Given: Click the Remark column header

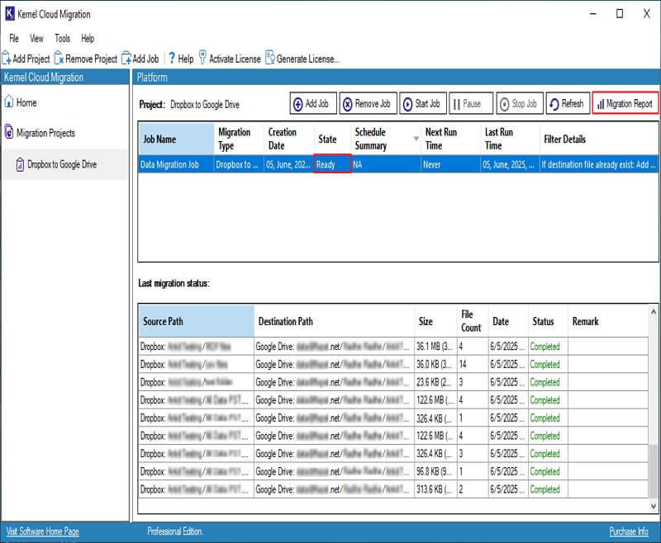Looking at the screenshot, I should [x=608, y=321].
